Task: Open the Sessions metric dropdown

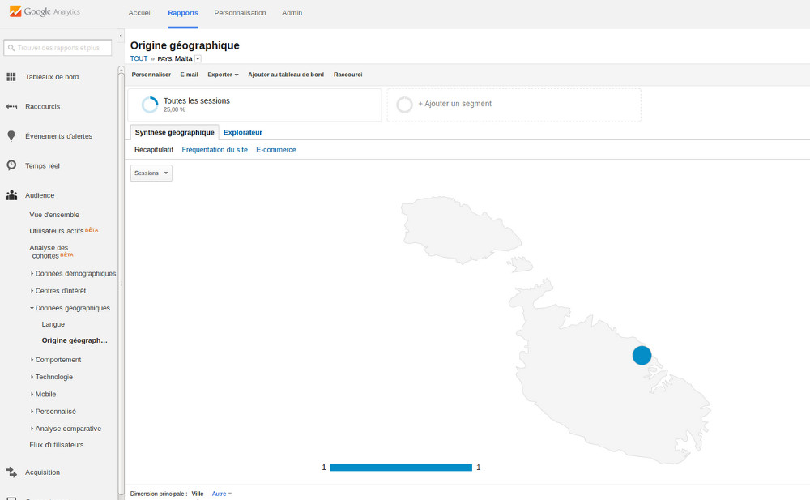Action: pyautogui.click(x=151, y=173)
